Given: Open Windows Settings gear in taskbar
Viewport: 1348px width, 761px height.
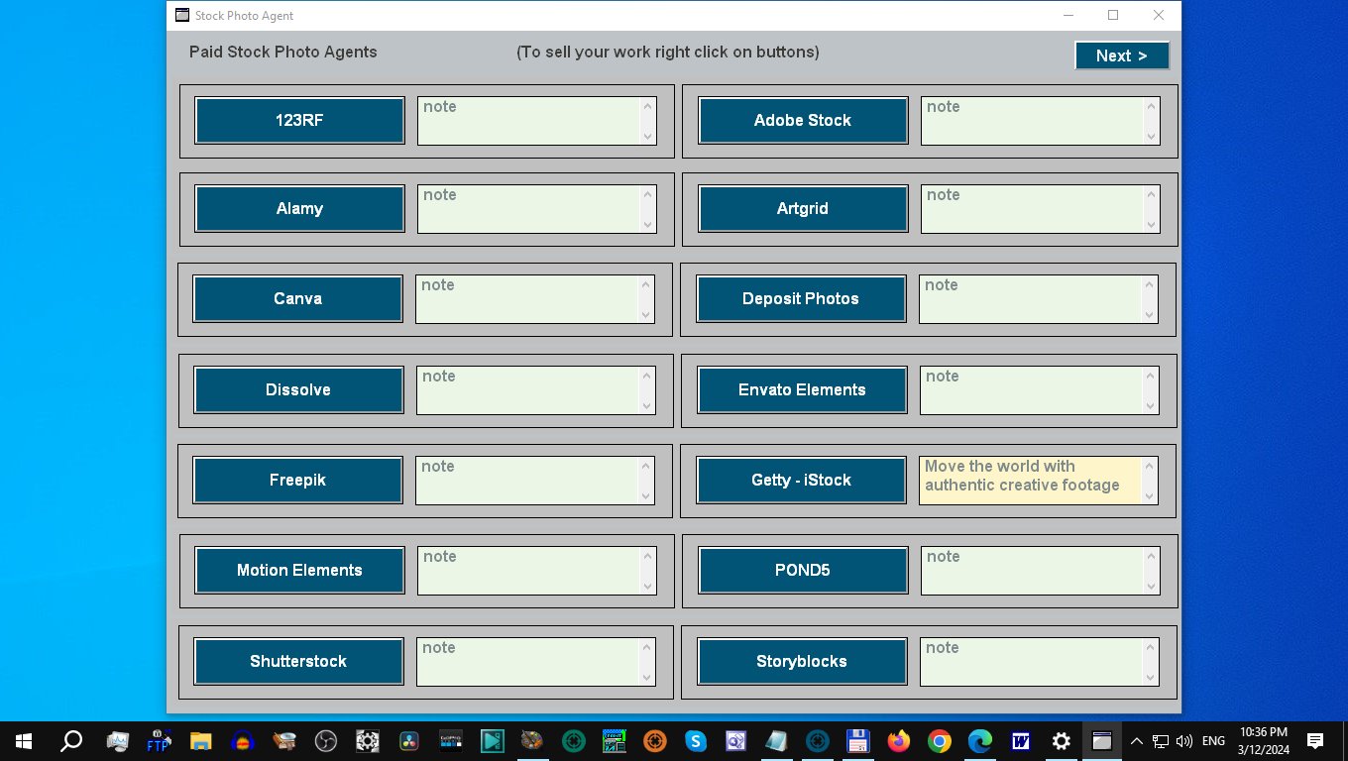Looking at the screenshot, I should coord(1062,740).
